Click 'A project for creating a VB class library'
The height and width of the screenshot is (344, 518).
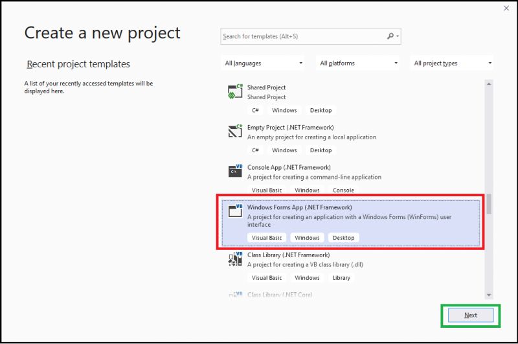pyautogui.click(x=305, y=265)
